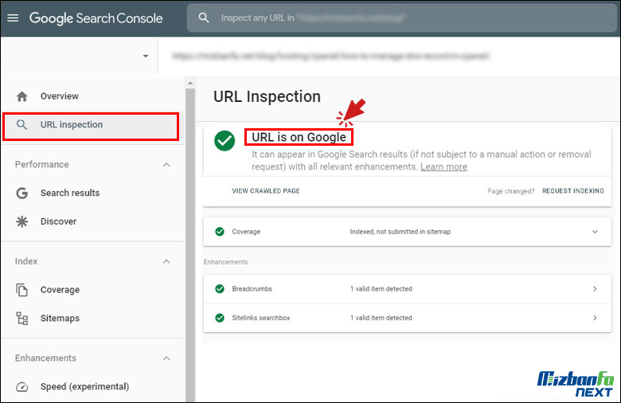The width and height of the screenshot is (621, 403).
Task: Click VIEW CRAWLED PAGE
Action: click(266, 191)
